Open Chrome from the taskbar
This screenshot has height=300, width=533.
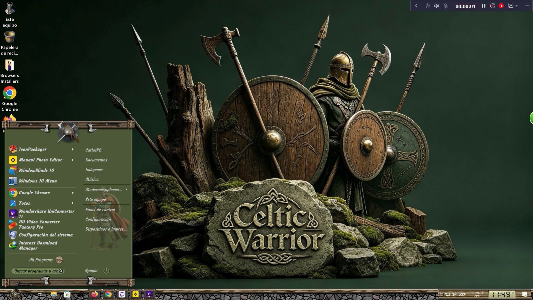pyautogui.click(x=108, y=294)
